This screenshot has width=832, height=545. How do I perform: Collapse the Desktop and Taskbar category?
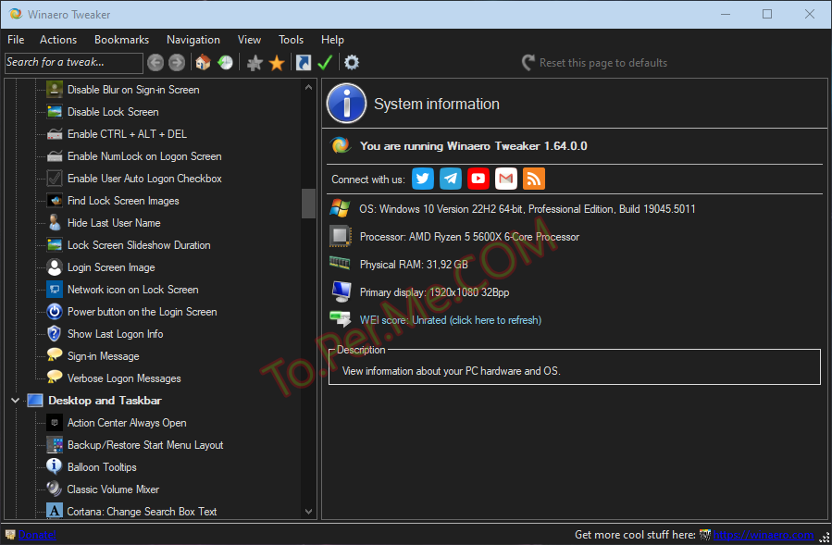[x=15, y=401]
